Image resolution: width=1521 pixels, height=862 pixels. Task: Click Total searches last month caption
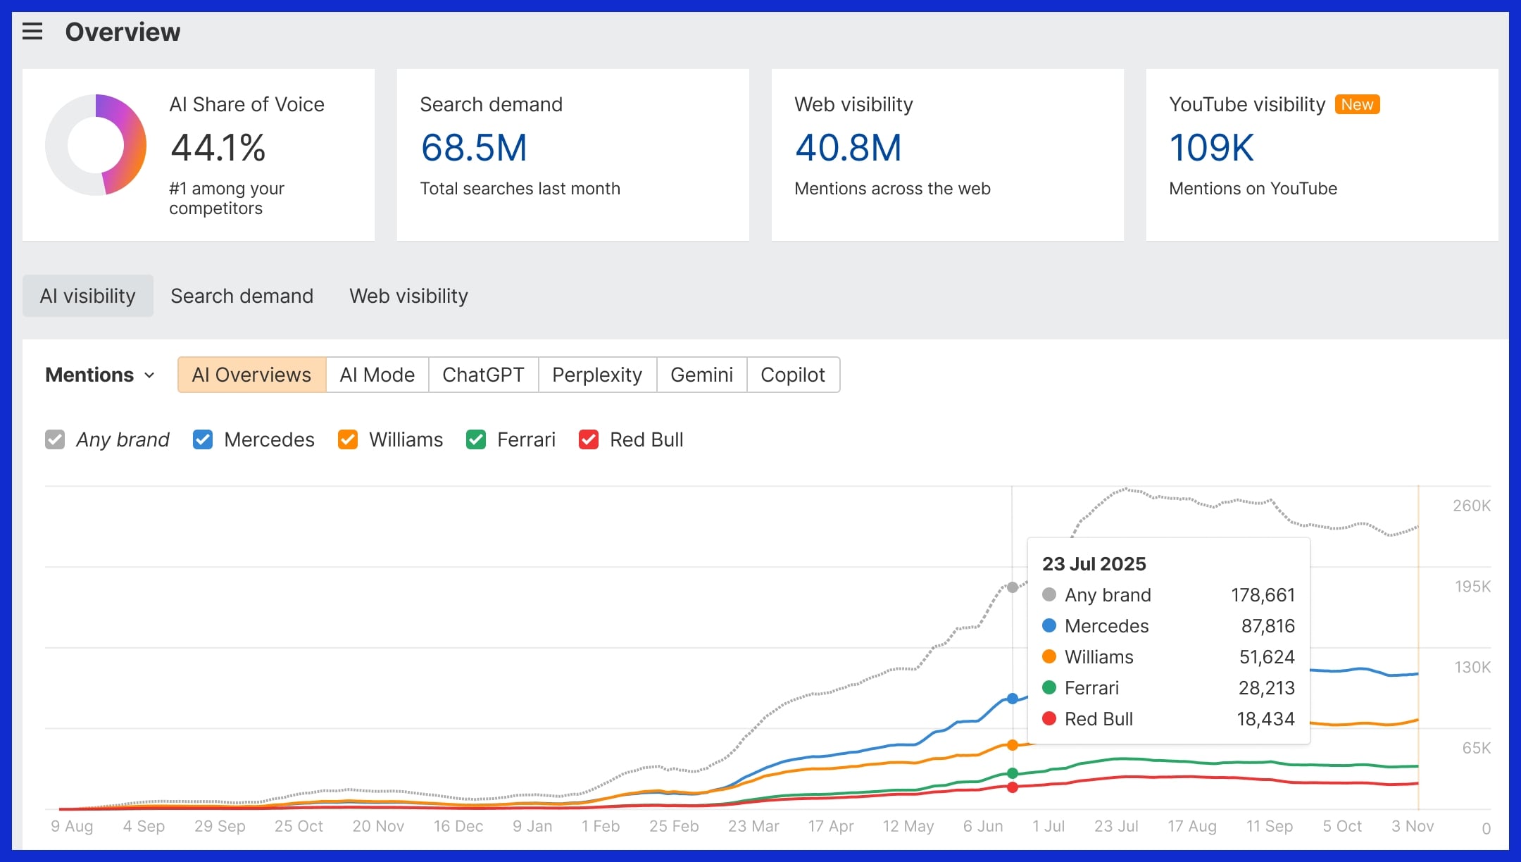click(x=520, y=189)
